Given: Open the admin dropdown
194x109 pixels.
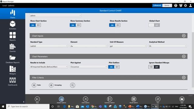Looking at the screenshot, I should (55, 15).
